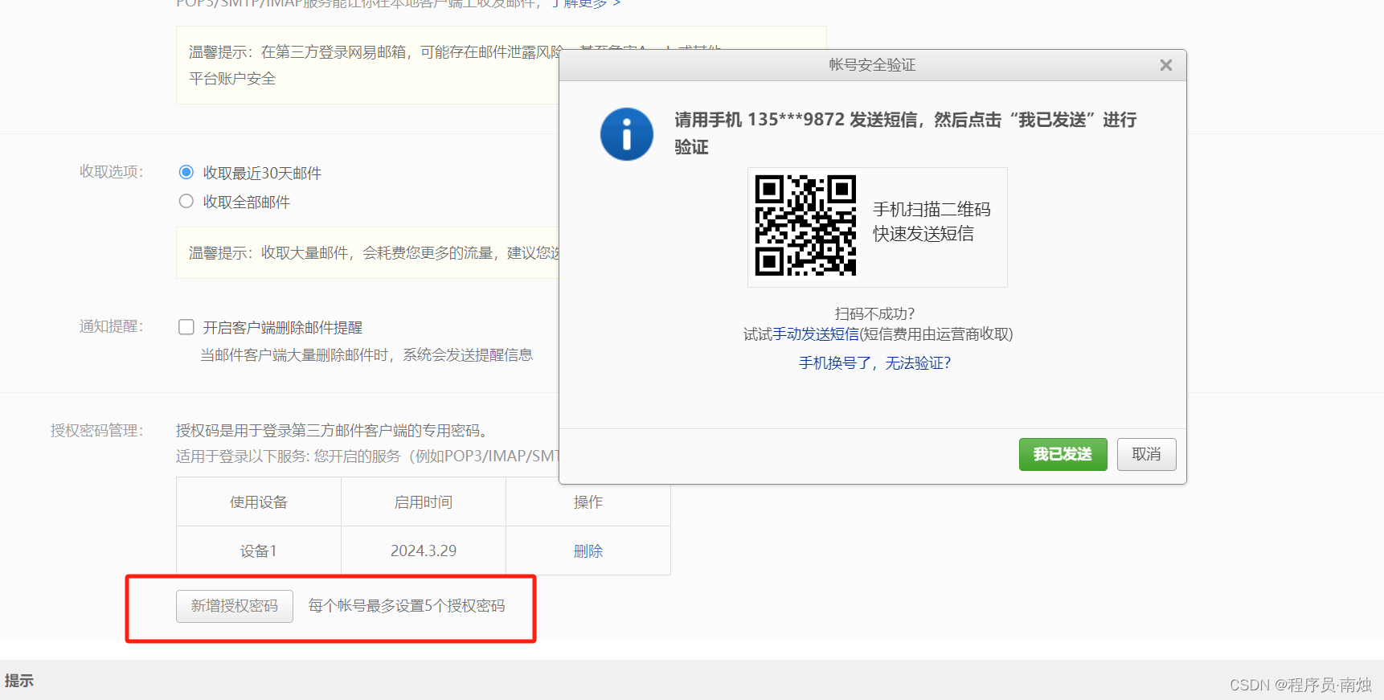Click the 2024.3.29 date cell
The image size is (1384, 700).
click(424, 551)
